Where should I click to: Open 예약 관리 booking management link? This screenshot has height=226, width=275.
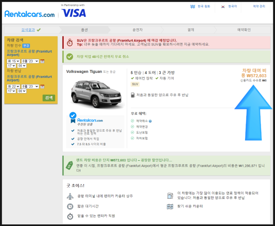tap(259, 6)
